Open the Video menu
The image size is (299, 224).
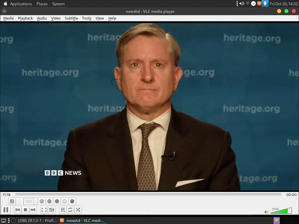tap(56, 18)
